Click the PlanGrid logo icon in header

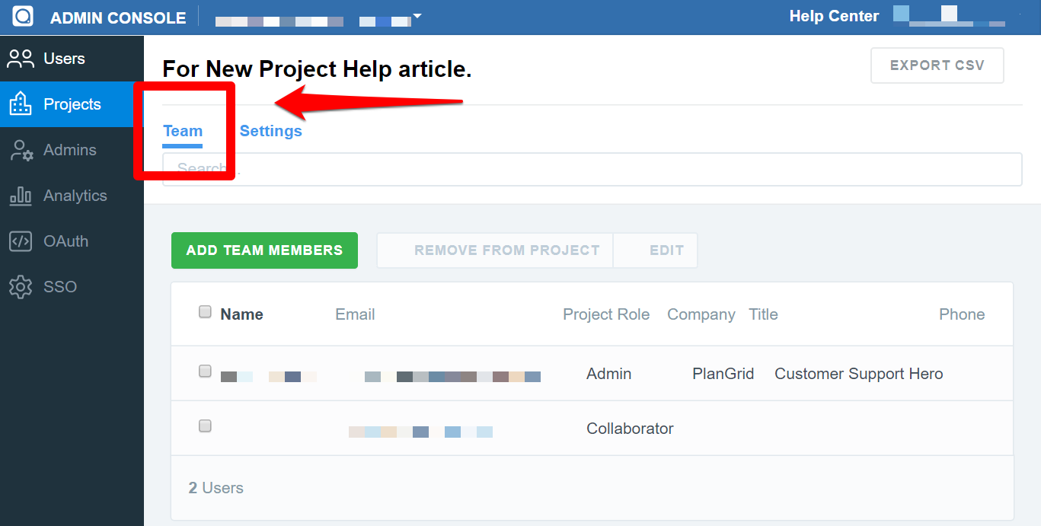point(24,16)
